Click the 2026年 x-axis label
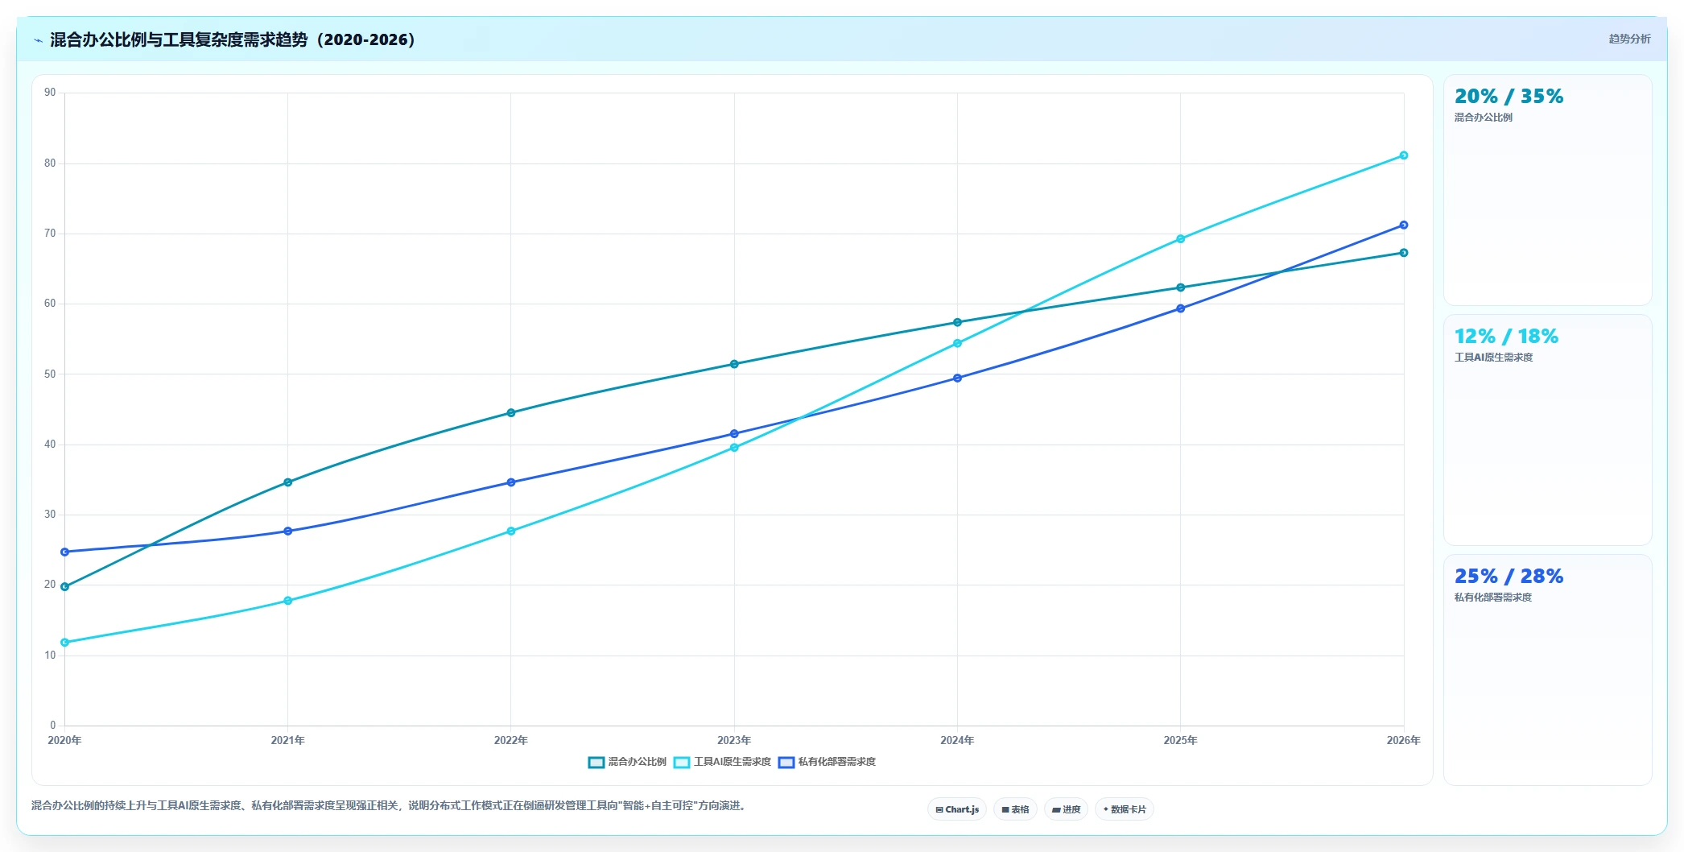Screen dimensions: 1684x852 point(1404,740)
